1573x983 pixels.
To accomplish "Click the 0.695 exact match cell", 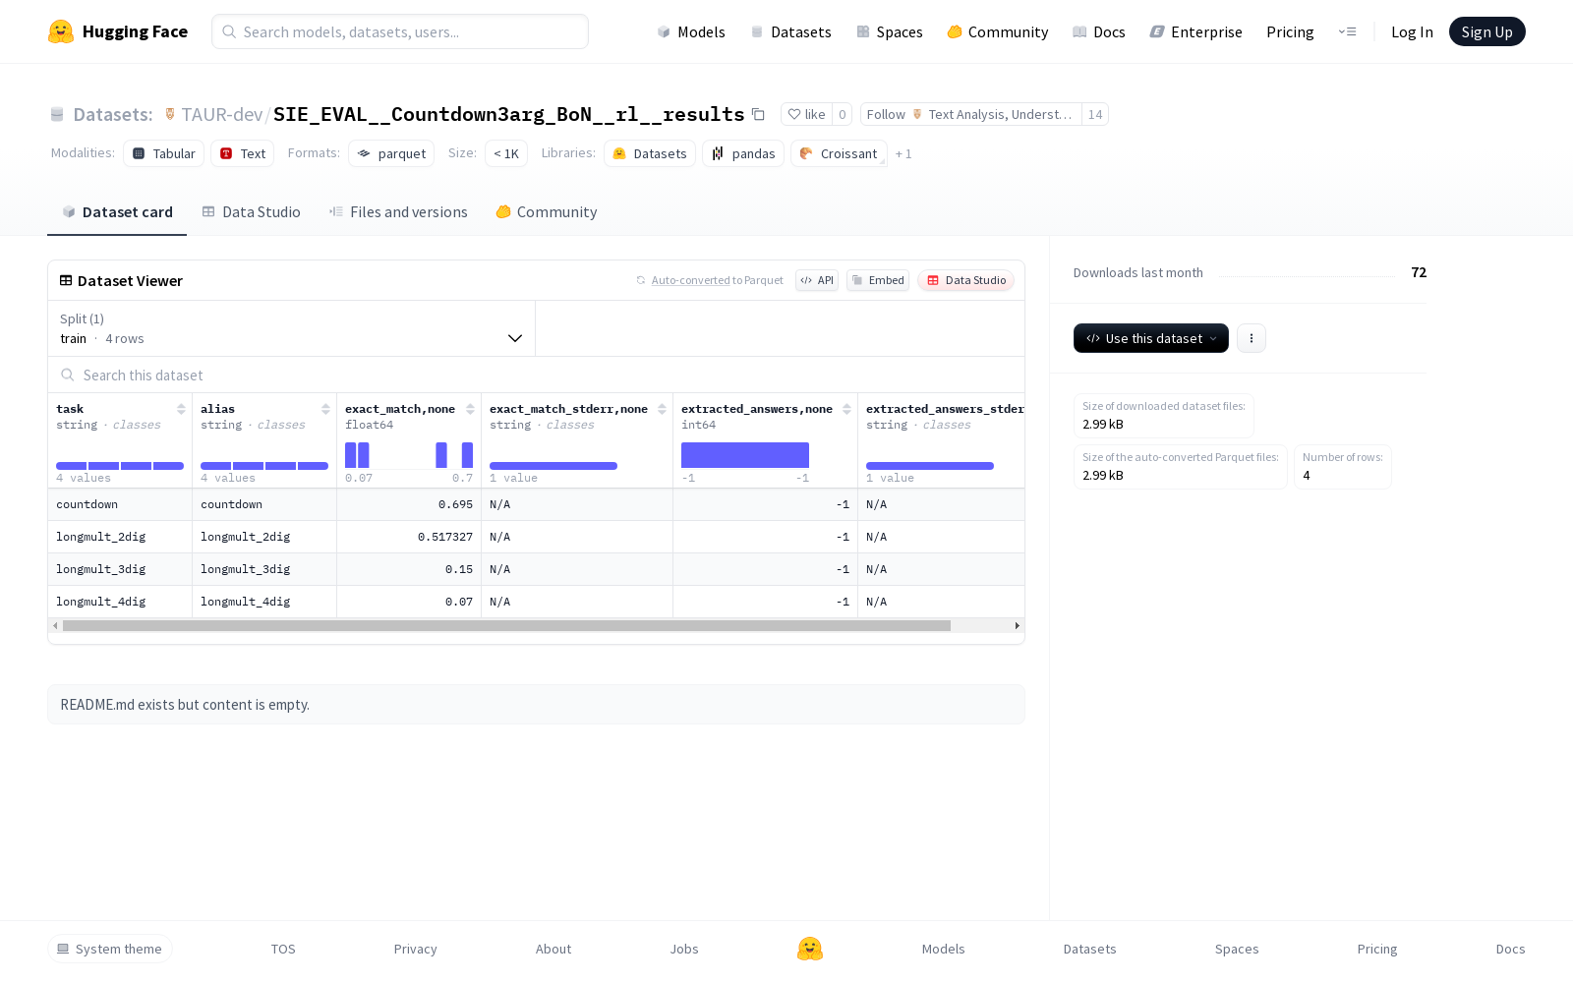I will tap(409, 504).
